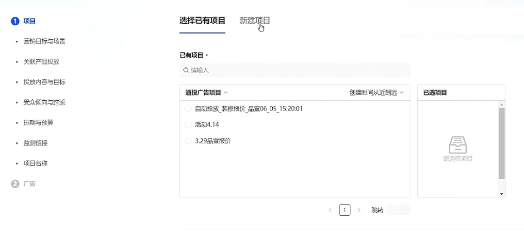Switch to 新建项目 tab
524x235 pixels.
[255, 20]
